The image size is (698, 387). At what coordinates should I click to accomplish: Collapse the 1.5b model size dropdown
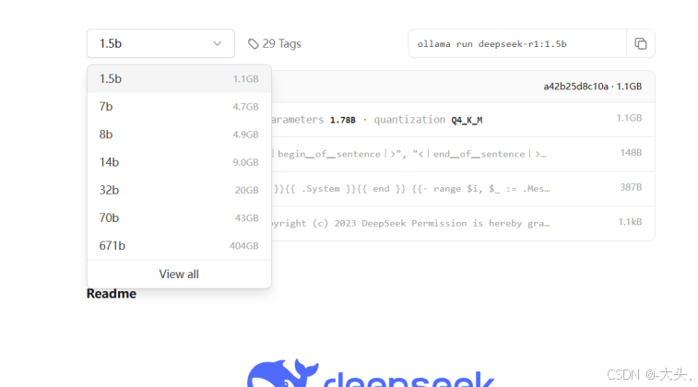coord(160,43)
